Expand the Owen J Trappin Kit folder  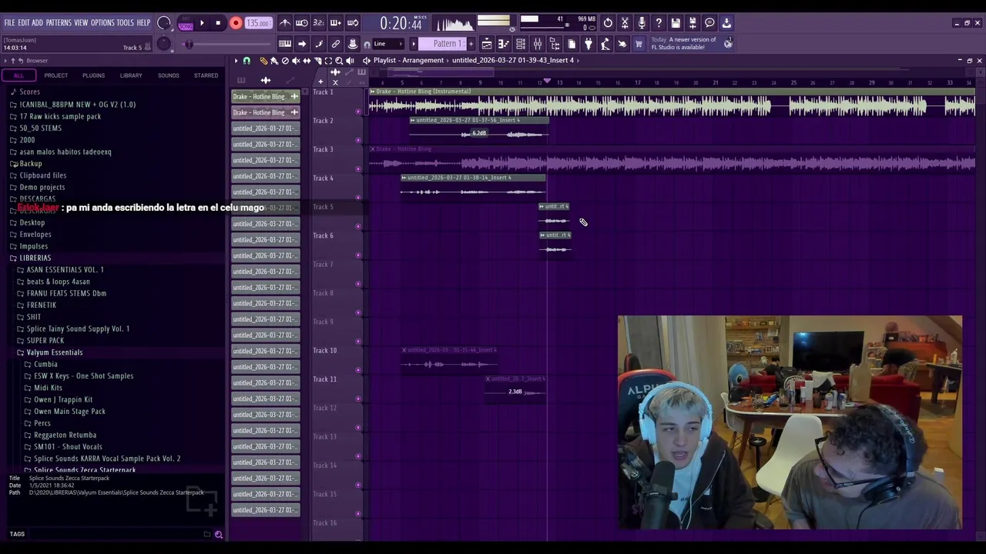pyautogui.click(x=63, y=399)
